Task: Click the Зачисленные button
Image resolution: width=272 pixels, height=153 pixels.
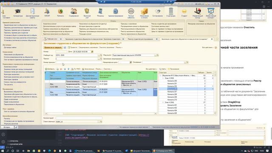Action: pyautogui.click(x=88, y=69)
